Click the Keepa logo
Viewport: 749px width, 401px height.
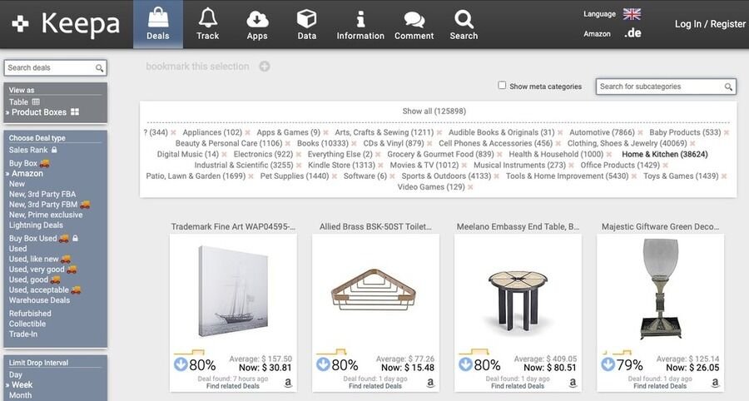[66, 24]
